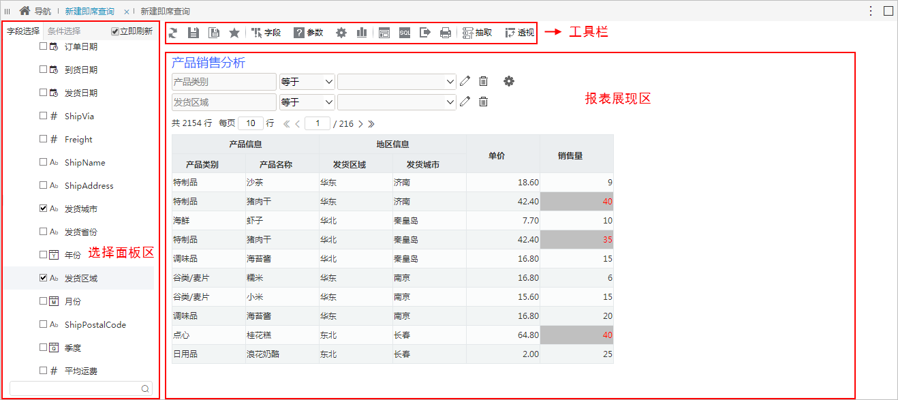Go to the previous page
The height and width of the screenshot is (400, 898).
pos(298,124)
